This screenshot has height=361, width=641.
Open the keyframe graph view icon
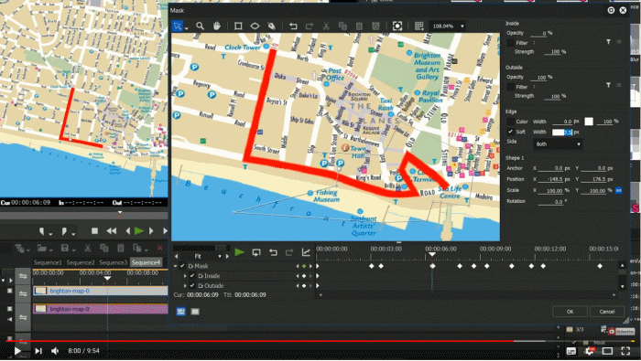306,252
